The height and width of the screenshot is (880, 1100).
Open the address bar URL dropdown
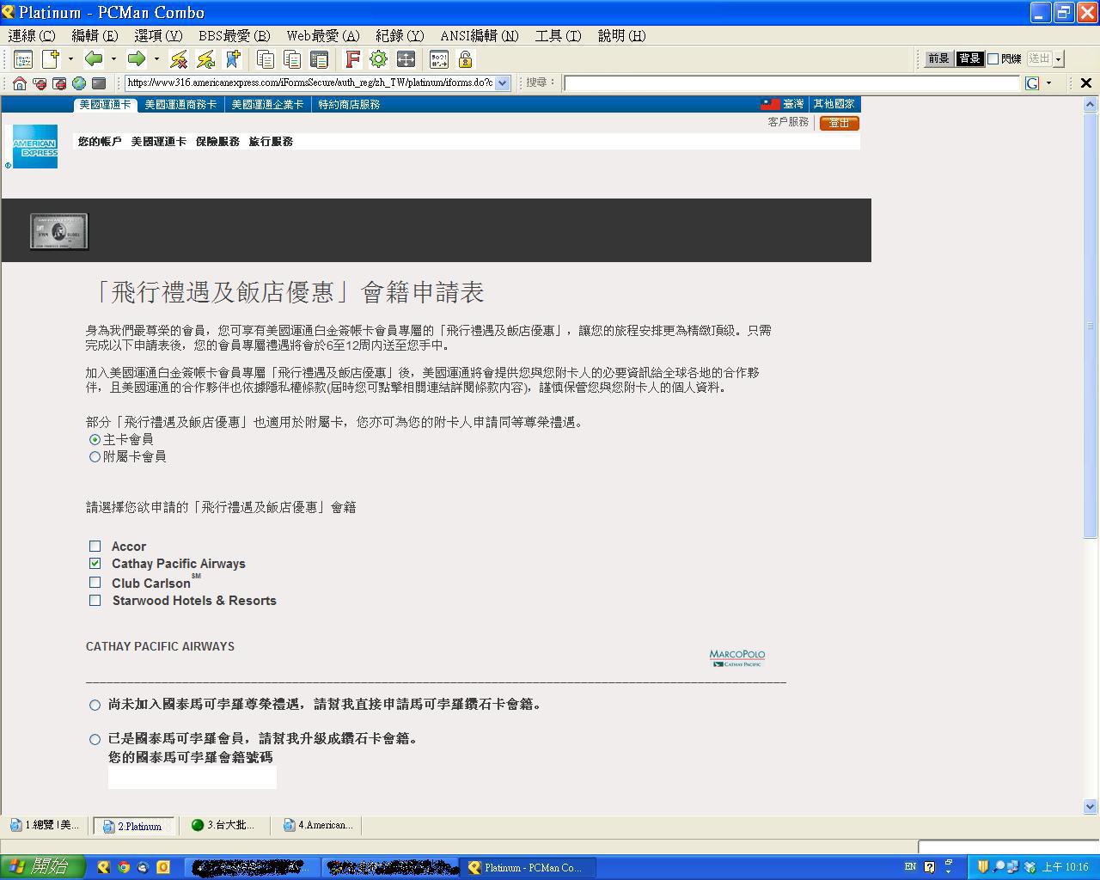pyautogui.click(x=503, y=83)
